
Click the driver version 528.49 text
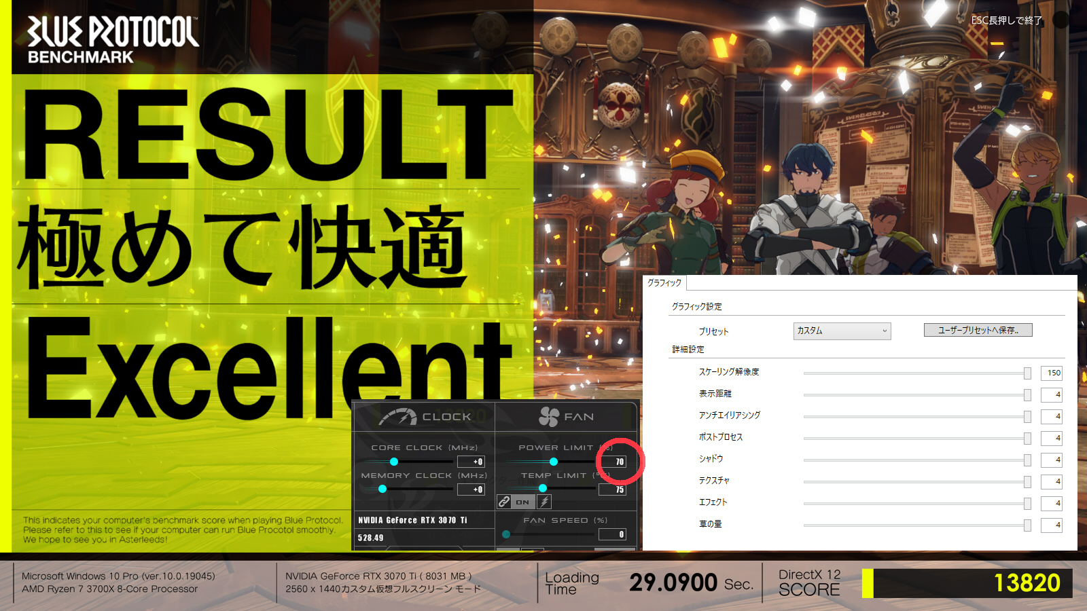click(370, 538)
